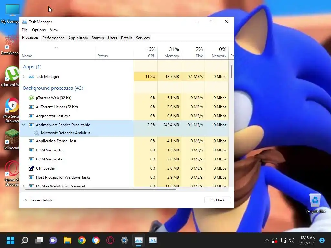
Task: Open taskbar Search
Action: tap(25, 240)
